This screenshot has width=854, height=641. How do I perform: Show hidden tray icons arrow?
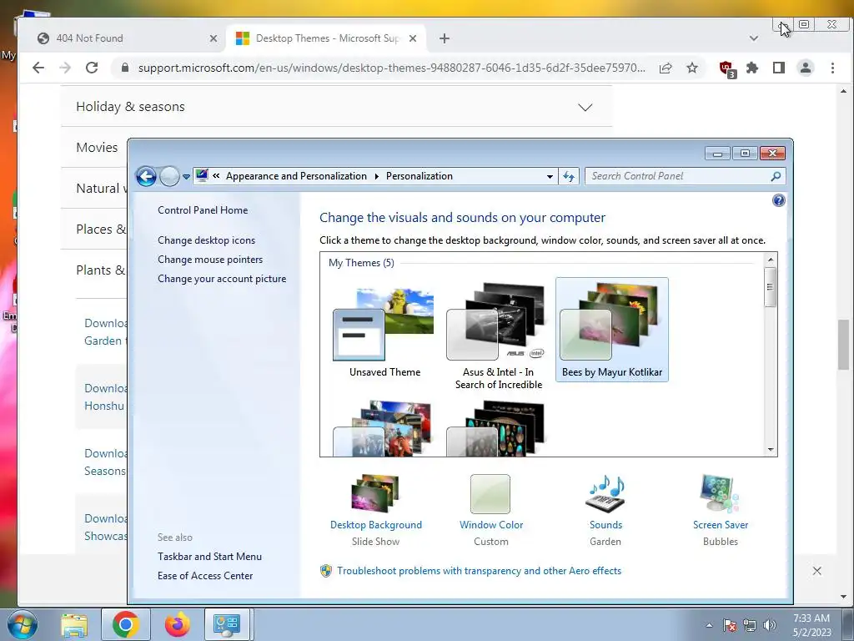click(709, 625)
